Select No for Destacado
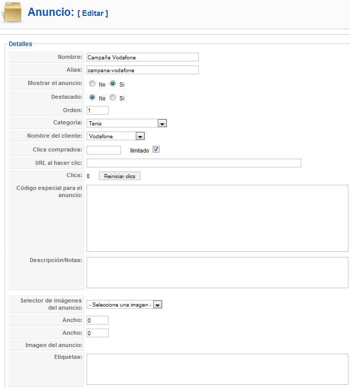 click(x=92, y=97)
